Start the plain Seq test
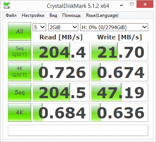The width and height of the screenshot is (156, 142). click(x=19, y=92)
